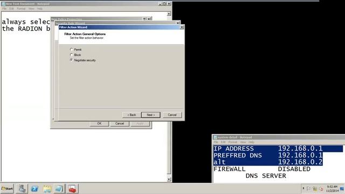Choose the Negotiate security radio option
The width and height of the screenshot is (345, 194).
(x=72, y=60)
